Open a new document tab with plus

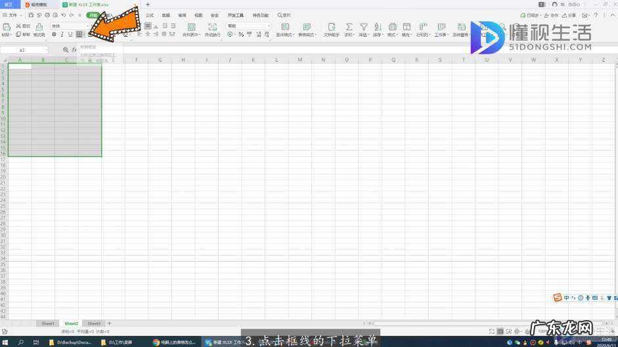pyautogui.click(x=148, y=5)
